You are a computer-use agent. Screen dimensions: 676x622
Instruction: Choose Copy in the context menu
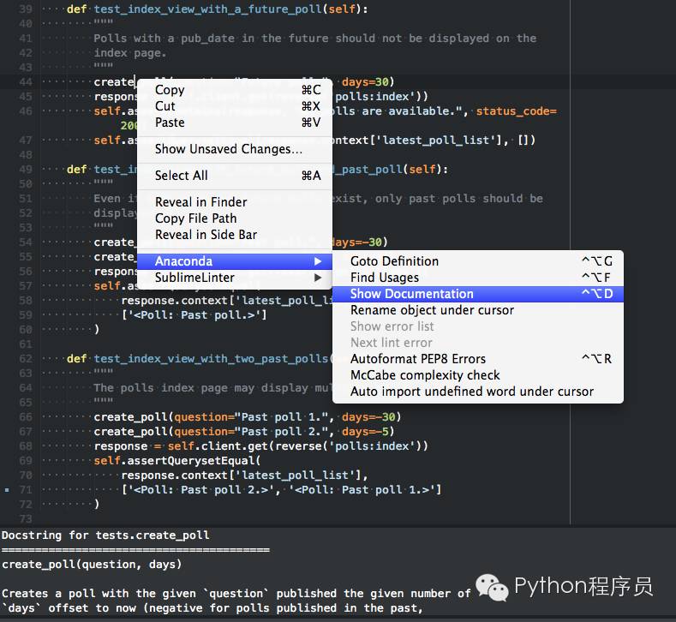point(235,90)
